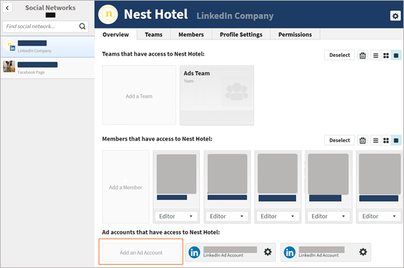Image resolution: width=404 pixels, height=268 pixels.
Task: Click the fifth member's photo thumbnail
Action: 380,174
